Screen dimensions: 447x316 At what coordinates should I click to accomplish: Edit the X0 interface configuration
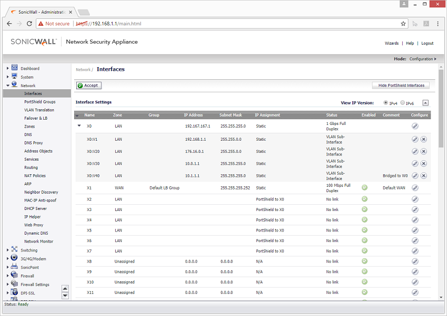coord(415,126)
